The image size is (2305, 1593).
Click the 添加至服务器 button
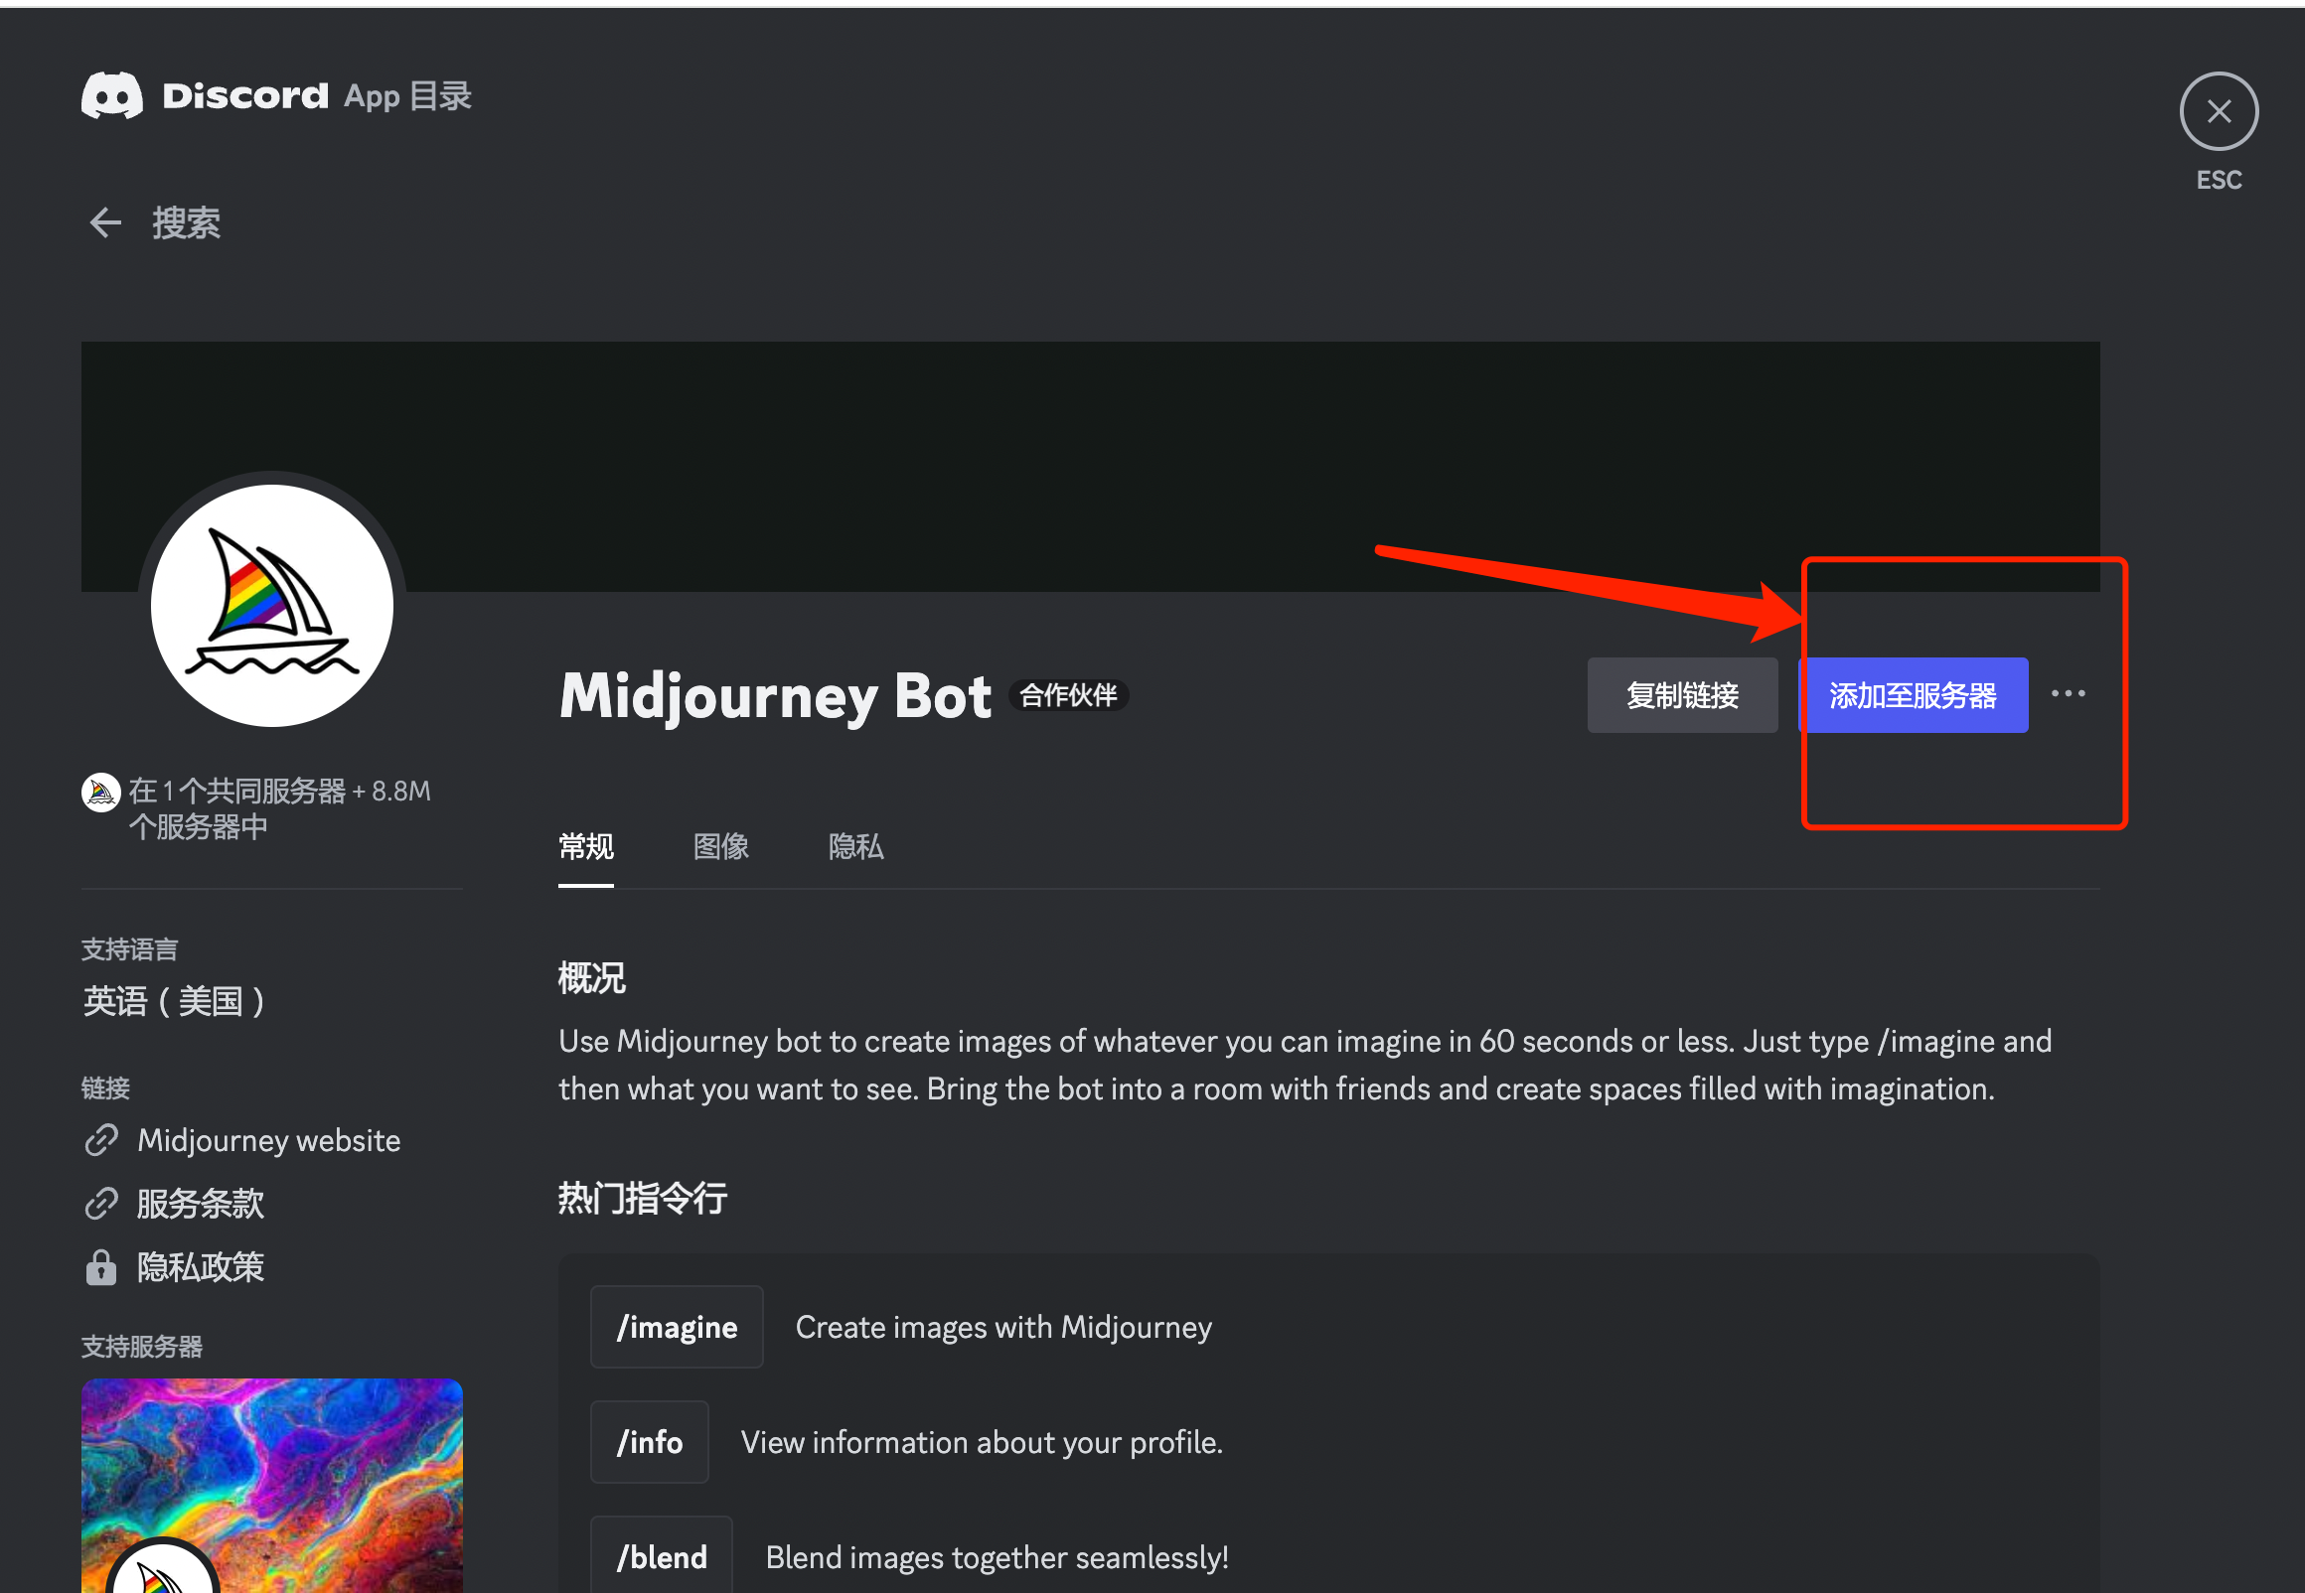[1915, 695]
